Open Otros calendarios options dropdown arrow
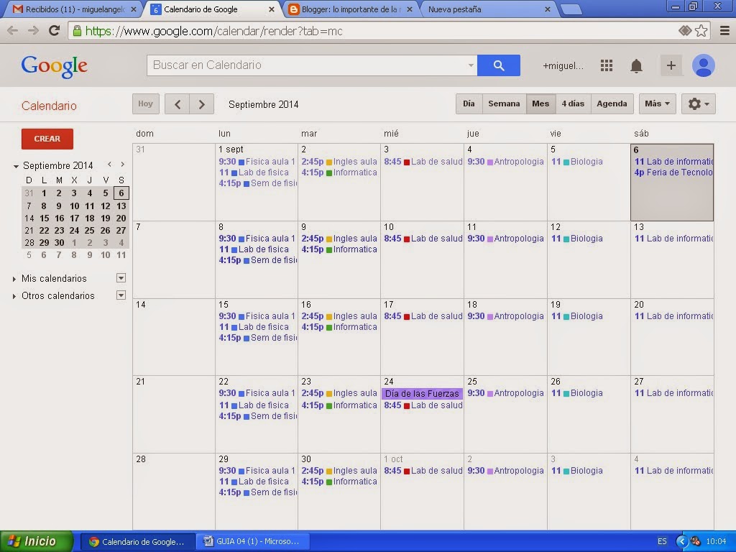 [x=121, y=295]
